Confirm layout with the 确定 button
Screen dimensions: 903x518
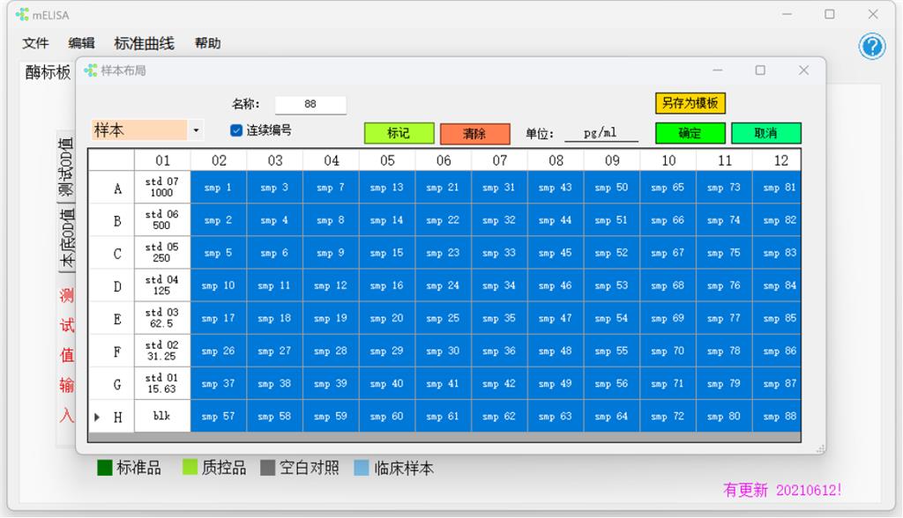pos(690,133)
